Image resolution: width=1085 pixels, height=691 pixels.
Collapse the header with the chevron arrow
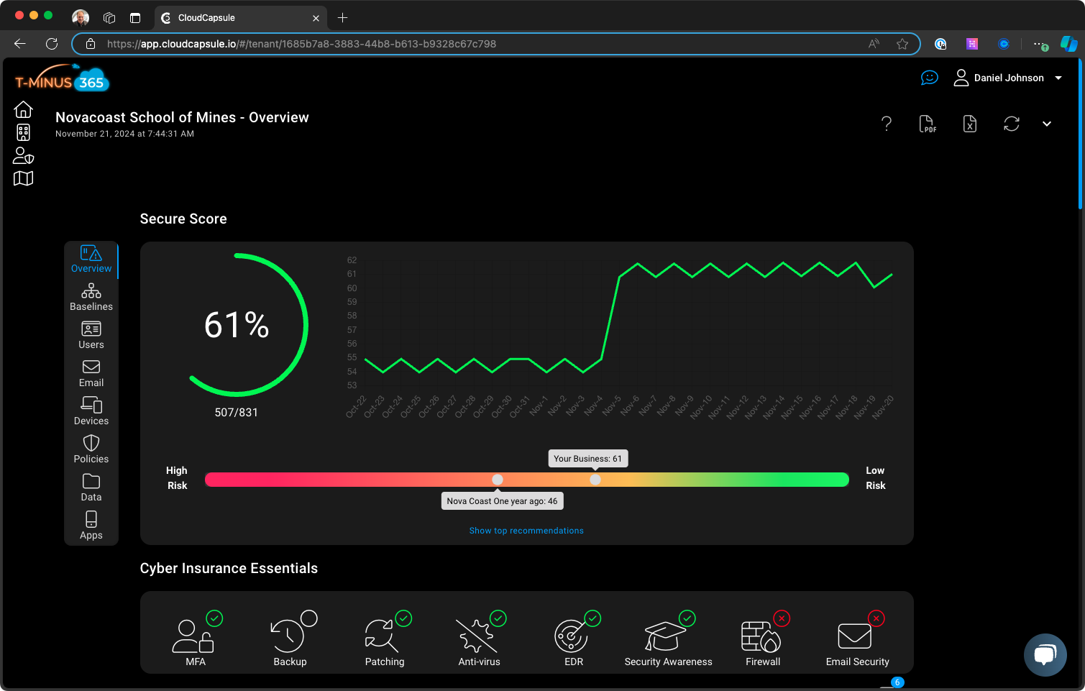pos(1046,124)
